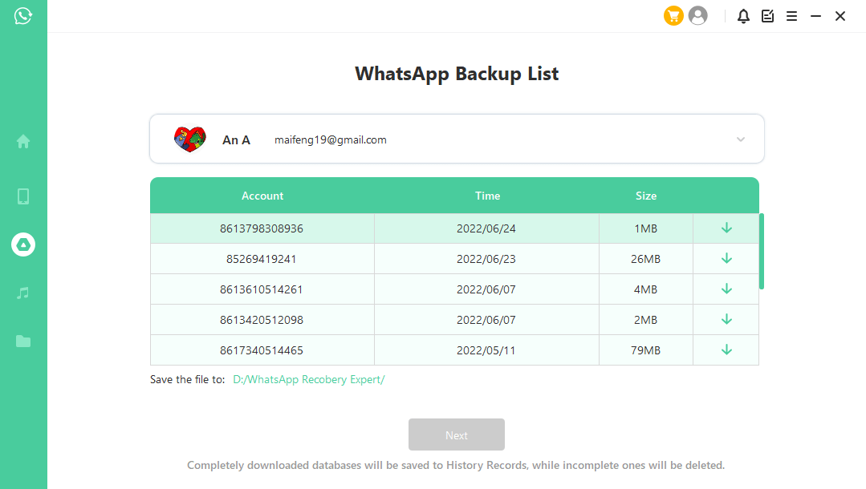
Task: Open the notifications bell icon
Action: [x=743, y=16]
